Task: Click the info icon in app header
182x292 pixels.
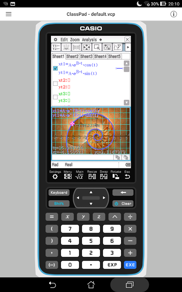Action: pyautogui.click(x=174, y=14)
